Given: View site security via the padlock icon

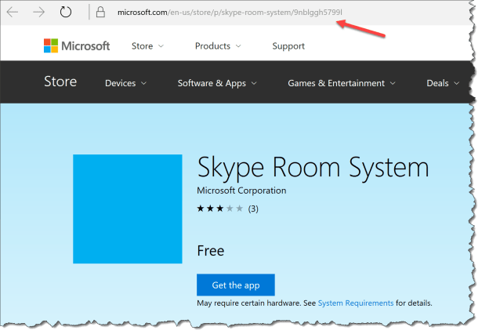Looking at the screenshot, I should 100,13.
